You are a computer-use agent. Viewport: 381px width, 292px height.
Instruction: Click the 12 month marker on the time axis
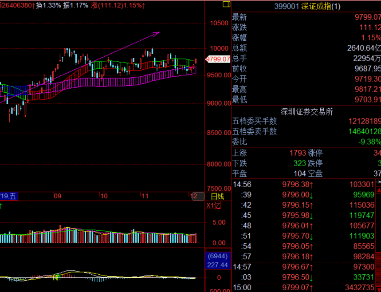[193, 196]
